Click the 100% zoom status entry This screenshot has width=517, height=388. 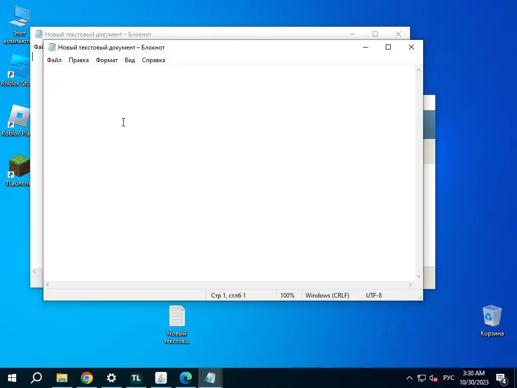click(287, 295)
